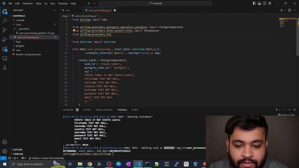The height and width of the screenshot is (168, 299).
Task: Click the Run Python File play button
Action: pyautogui.click(x=281, y=10)
